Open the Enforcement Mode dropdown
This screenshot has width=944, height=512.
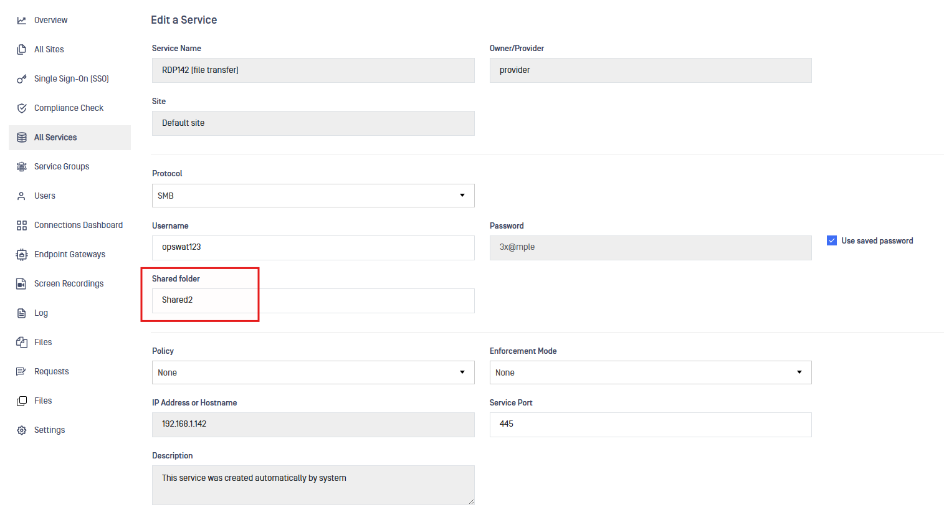click(x=650, y=372)
